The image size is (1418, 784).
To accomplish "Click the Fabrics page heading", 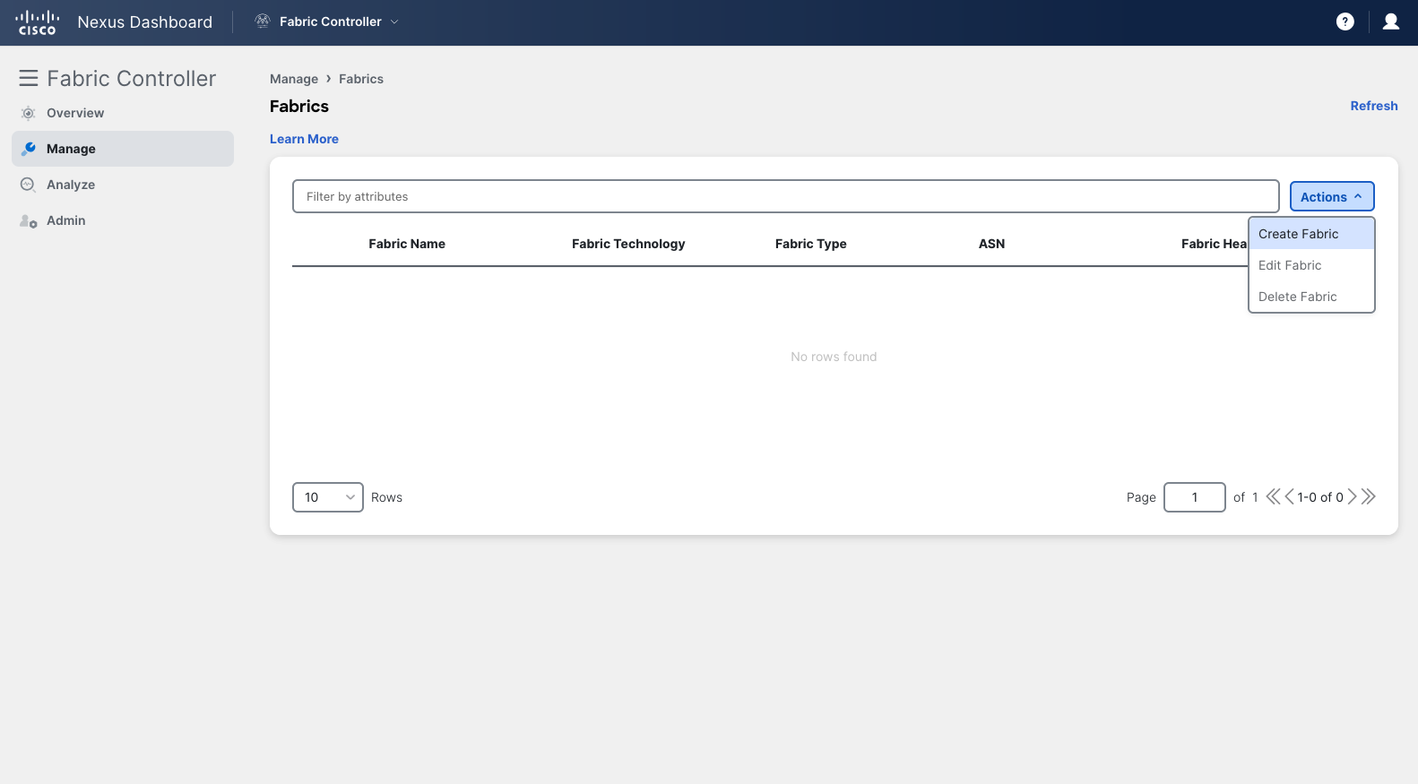I will tap(299, 107).
